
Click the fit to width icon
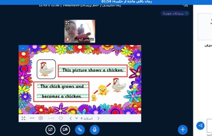tap(32, 118)
